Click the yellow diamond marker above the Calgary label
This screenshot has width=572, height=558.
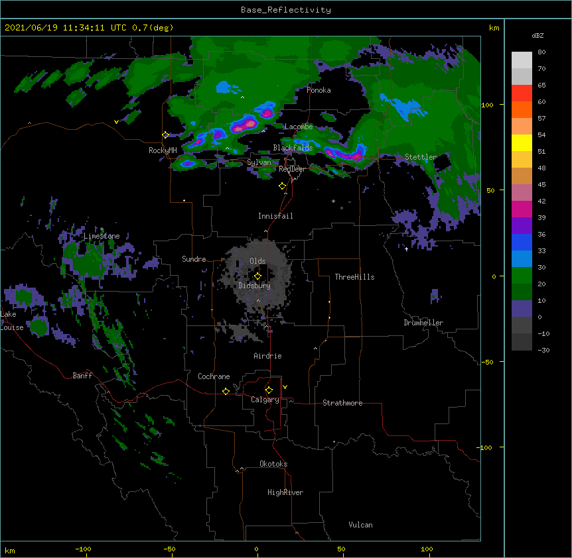coord(269,390)
